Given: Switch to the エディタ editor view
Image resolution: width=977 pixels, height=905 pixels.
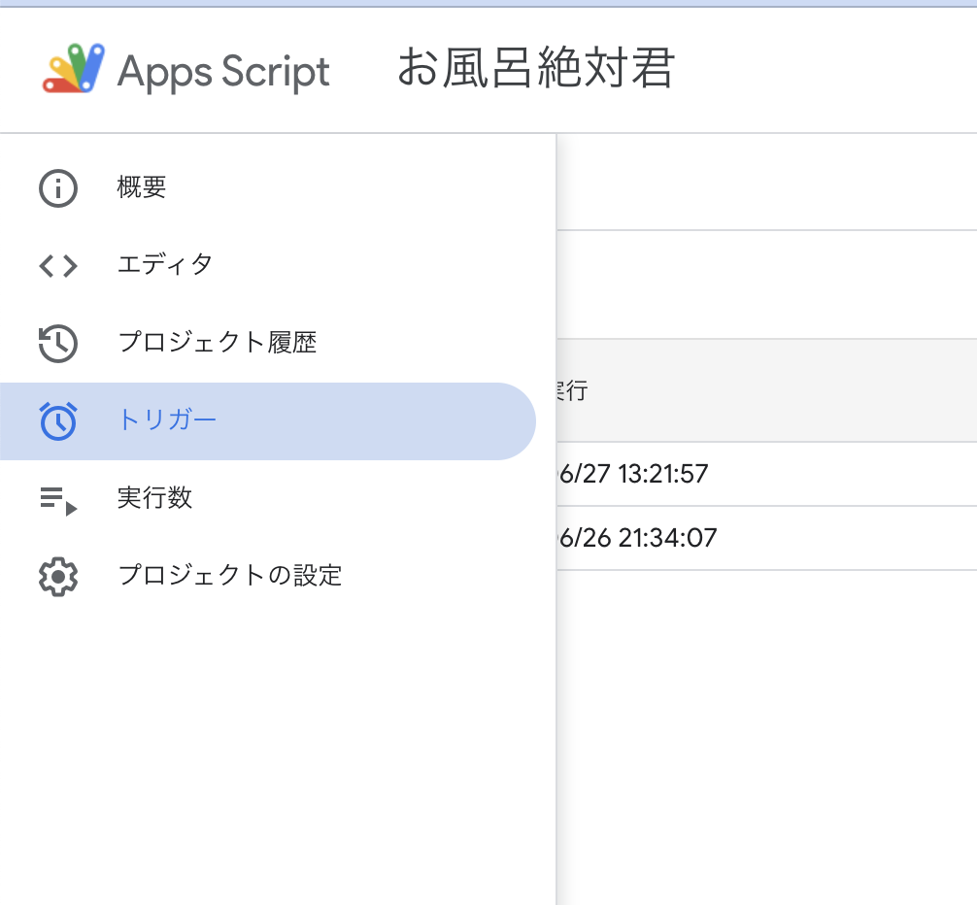Looking at the screenshot, I should point(163,265).
